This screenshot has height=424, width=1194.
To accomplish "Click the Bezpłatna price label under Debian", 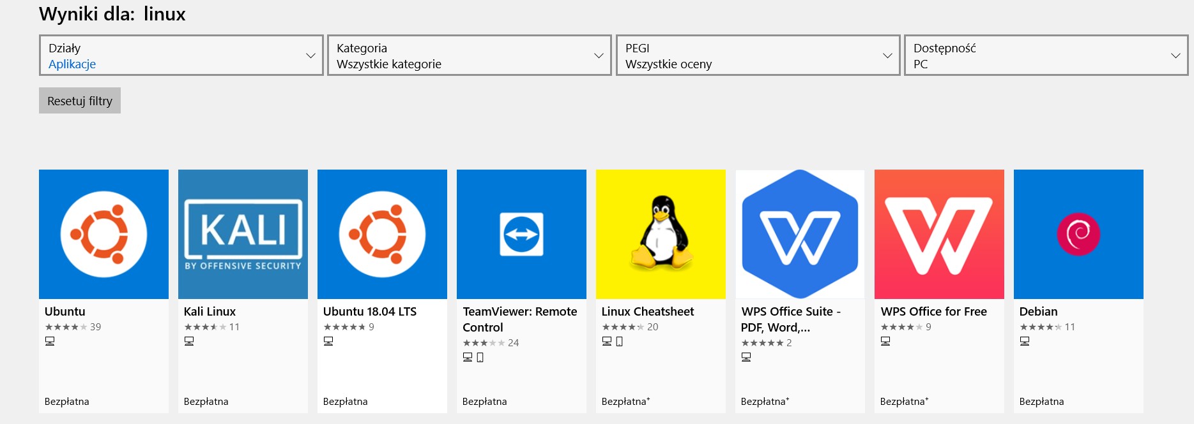I will [1042, 402].
